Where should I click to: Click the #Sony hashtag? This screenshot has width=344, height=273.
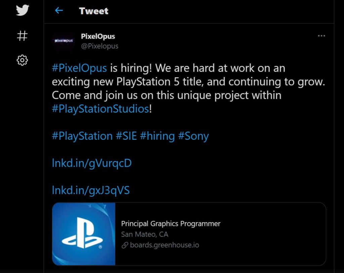tap(193, 136)
